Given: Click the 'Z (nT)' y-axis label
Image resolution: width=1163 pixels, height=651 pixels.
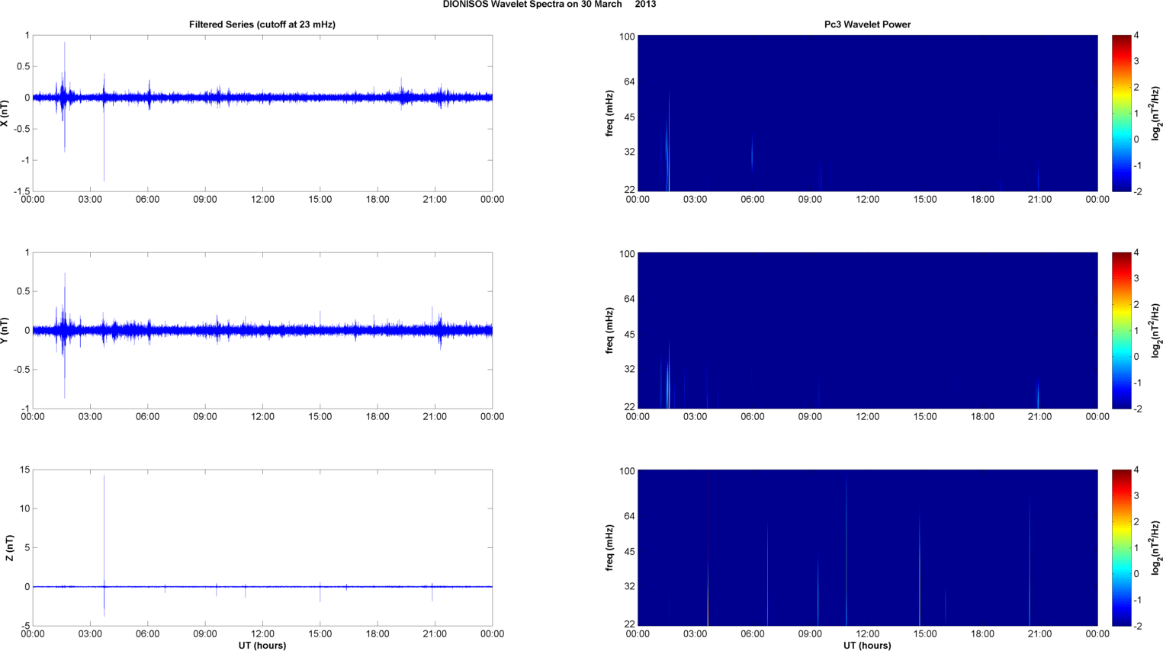Looking at the screenshot, I should [x=9, y=548].
